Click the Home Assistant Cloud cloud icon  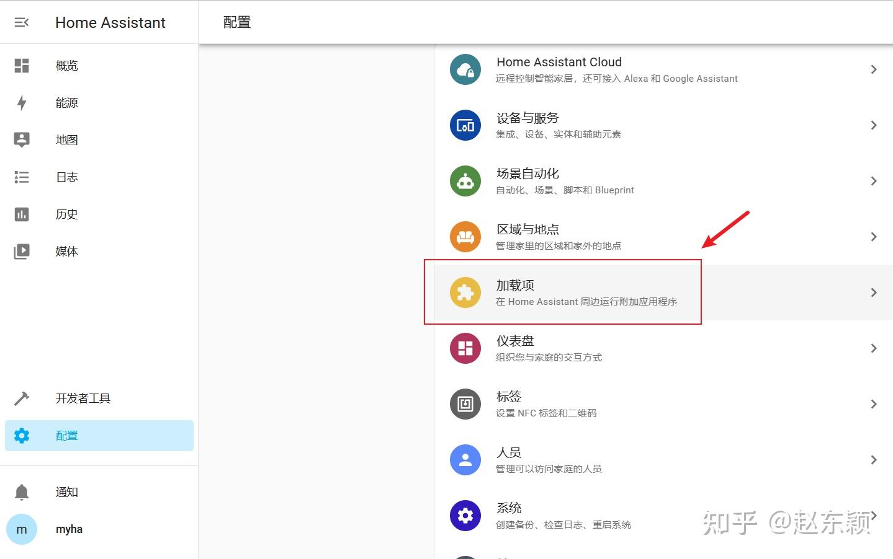click(465, 69)
